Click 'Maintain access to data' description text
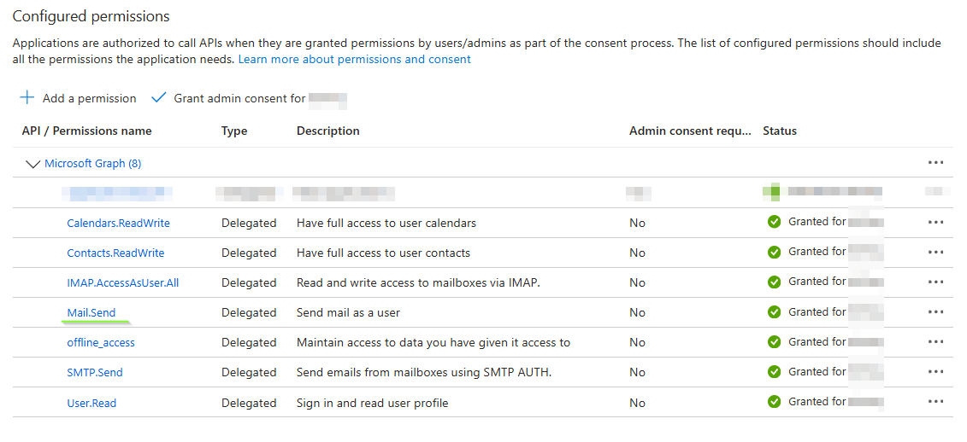The image size is (967, 442). click(433, 342)
